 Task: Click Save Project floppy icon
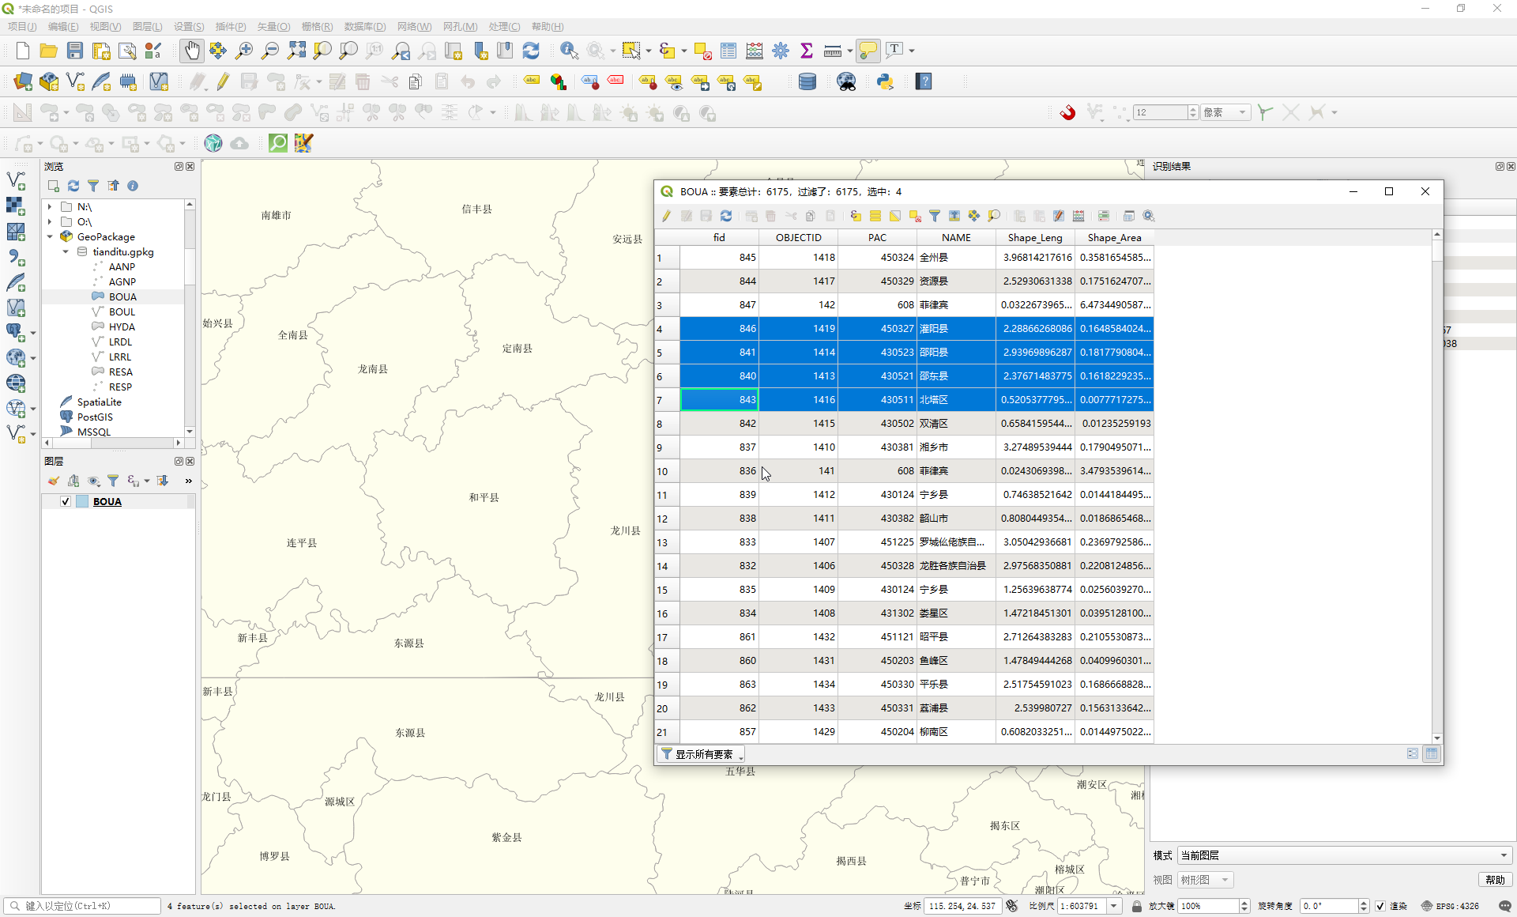tap(75, 51)
